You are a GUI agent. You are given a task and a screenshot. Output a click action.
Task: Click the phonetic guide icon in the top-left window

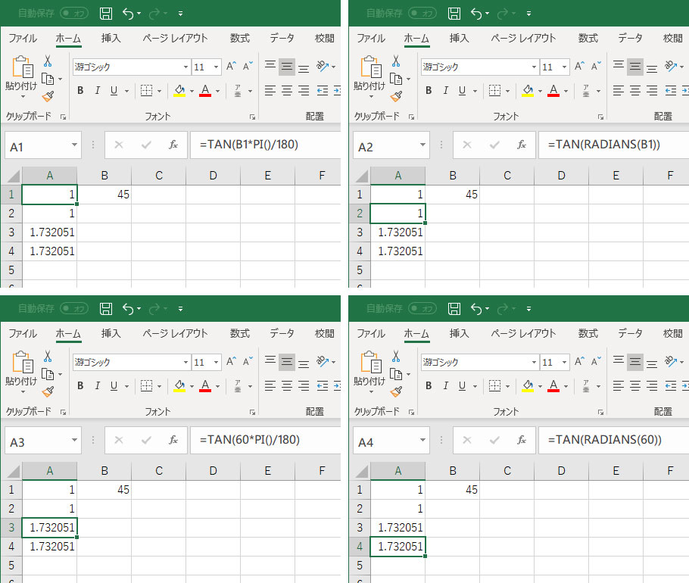coord(238,91)
